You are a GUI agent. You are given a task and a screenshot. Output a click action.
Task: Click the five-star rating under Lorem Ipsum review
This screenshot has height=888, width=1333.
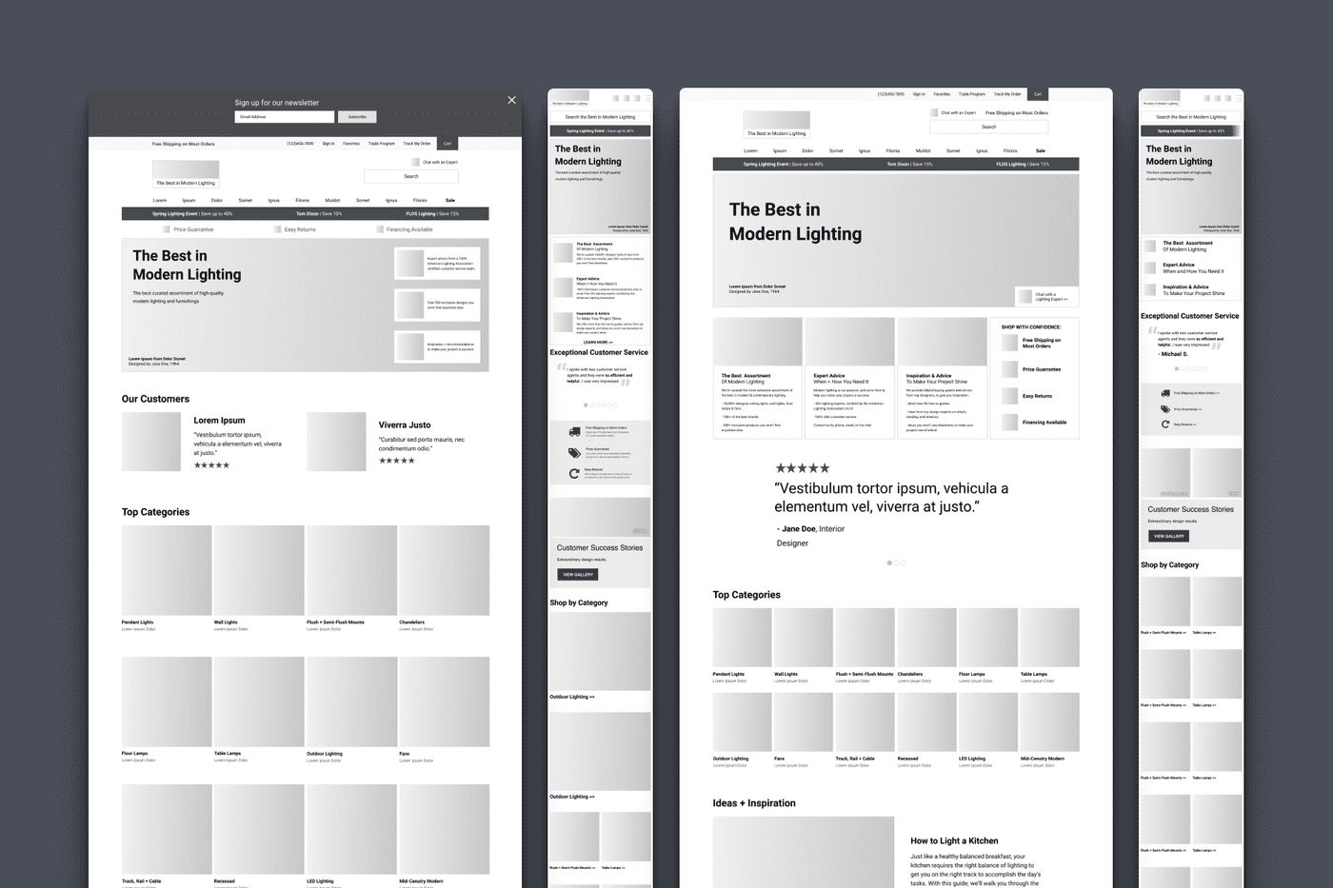click(x=211, y=465)
